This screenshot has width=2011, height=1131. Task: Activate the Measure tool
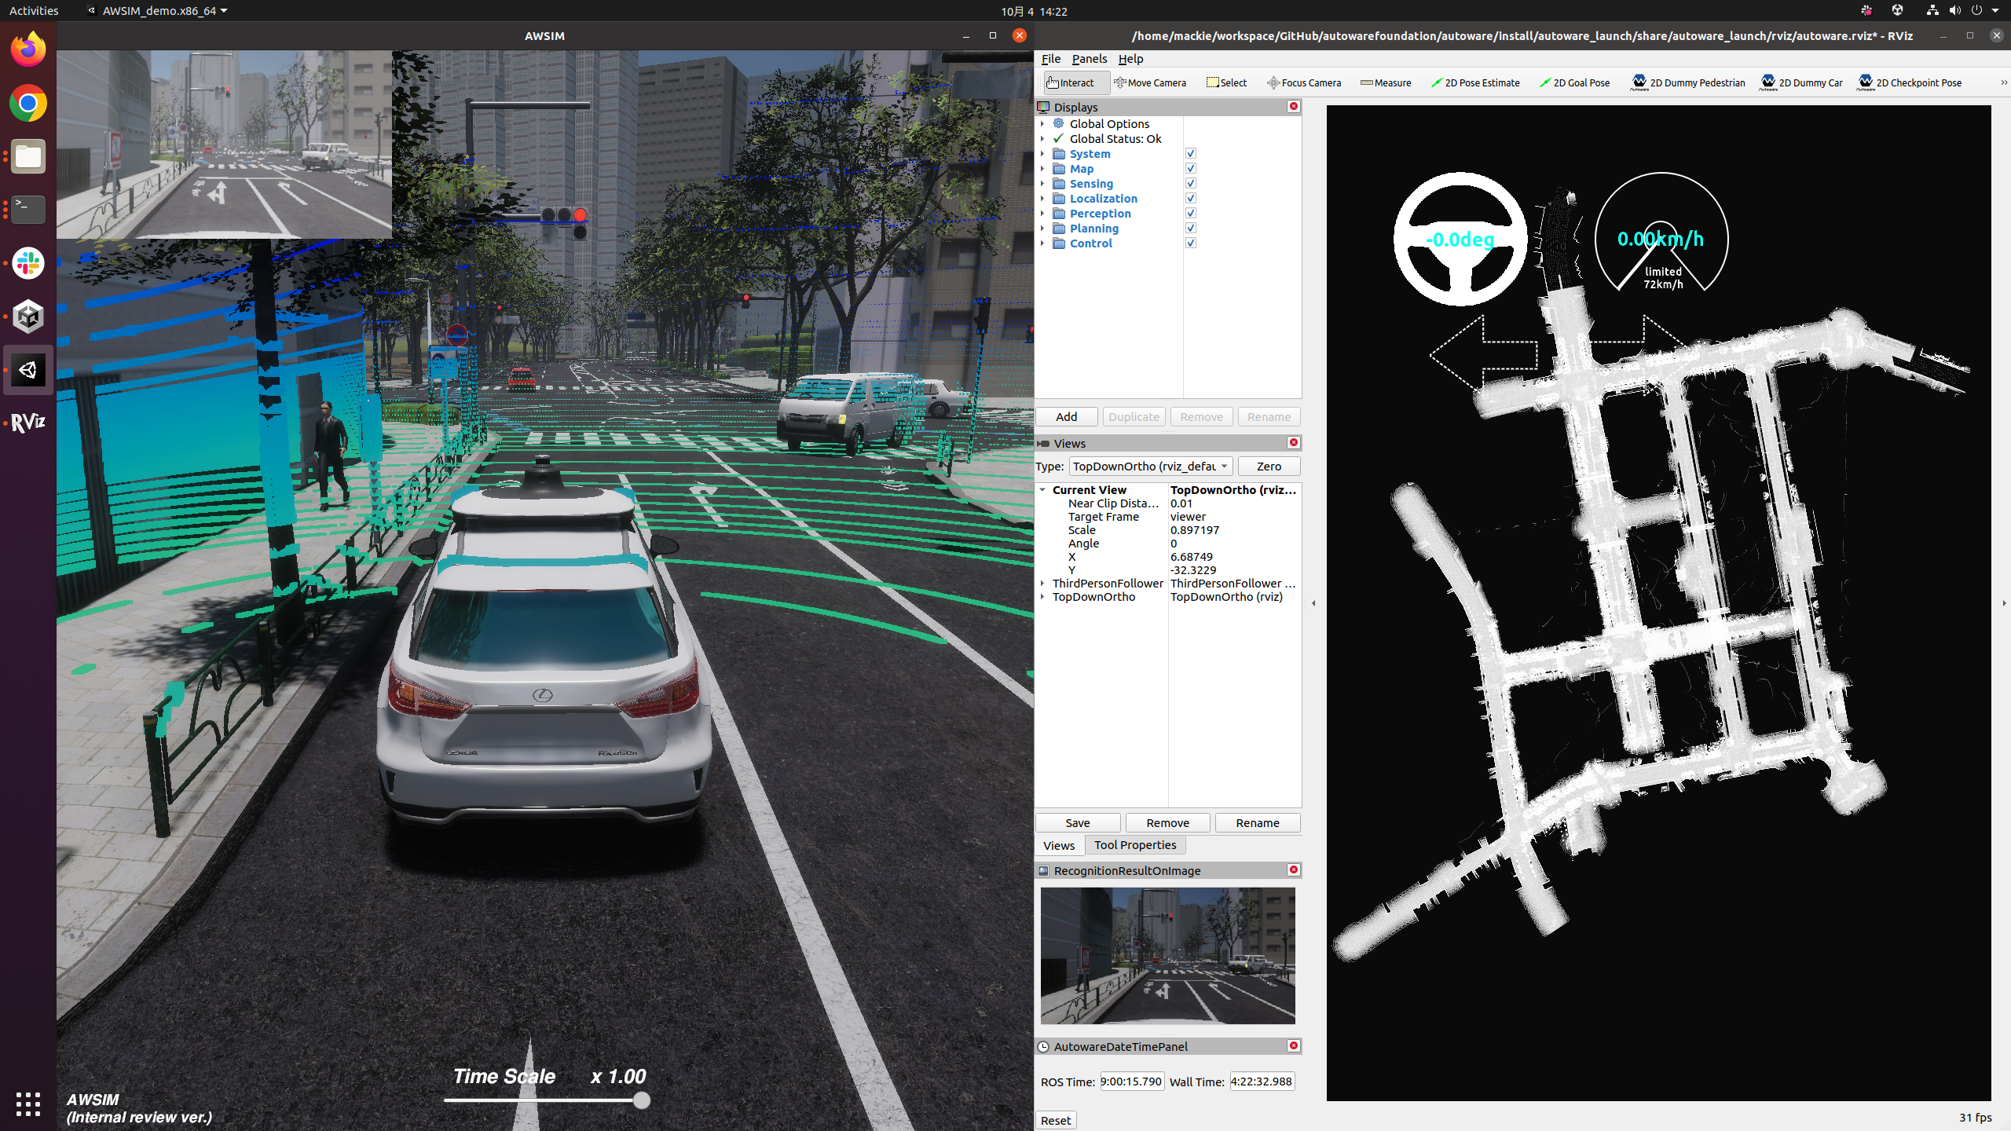click(x=1386, y=82)
